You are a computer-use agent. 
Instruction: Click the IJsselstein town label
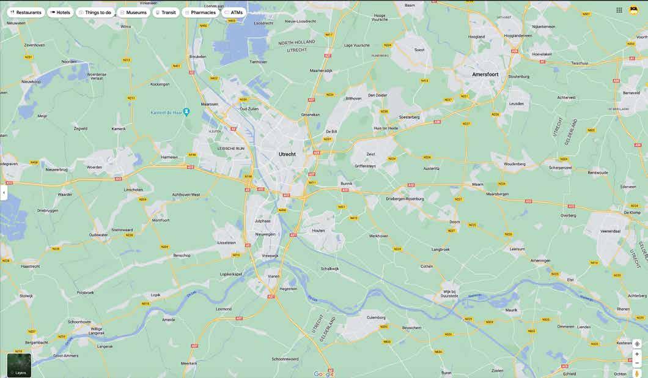(x=226, y=243)
